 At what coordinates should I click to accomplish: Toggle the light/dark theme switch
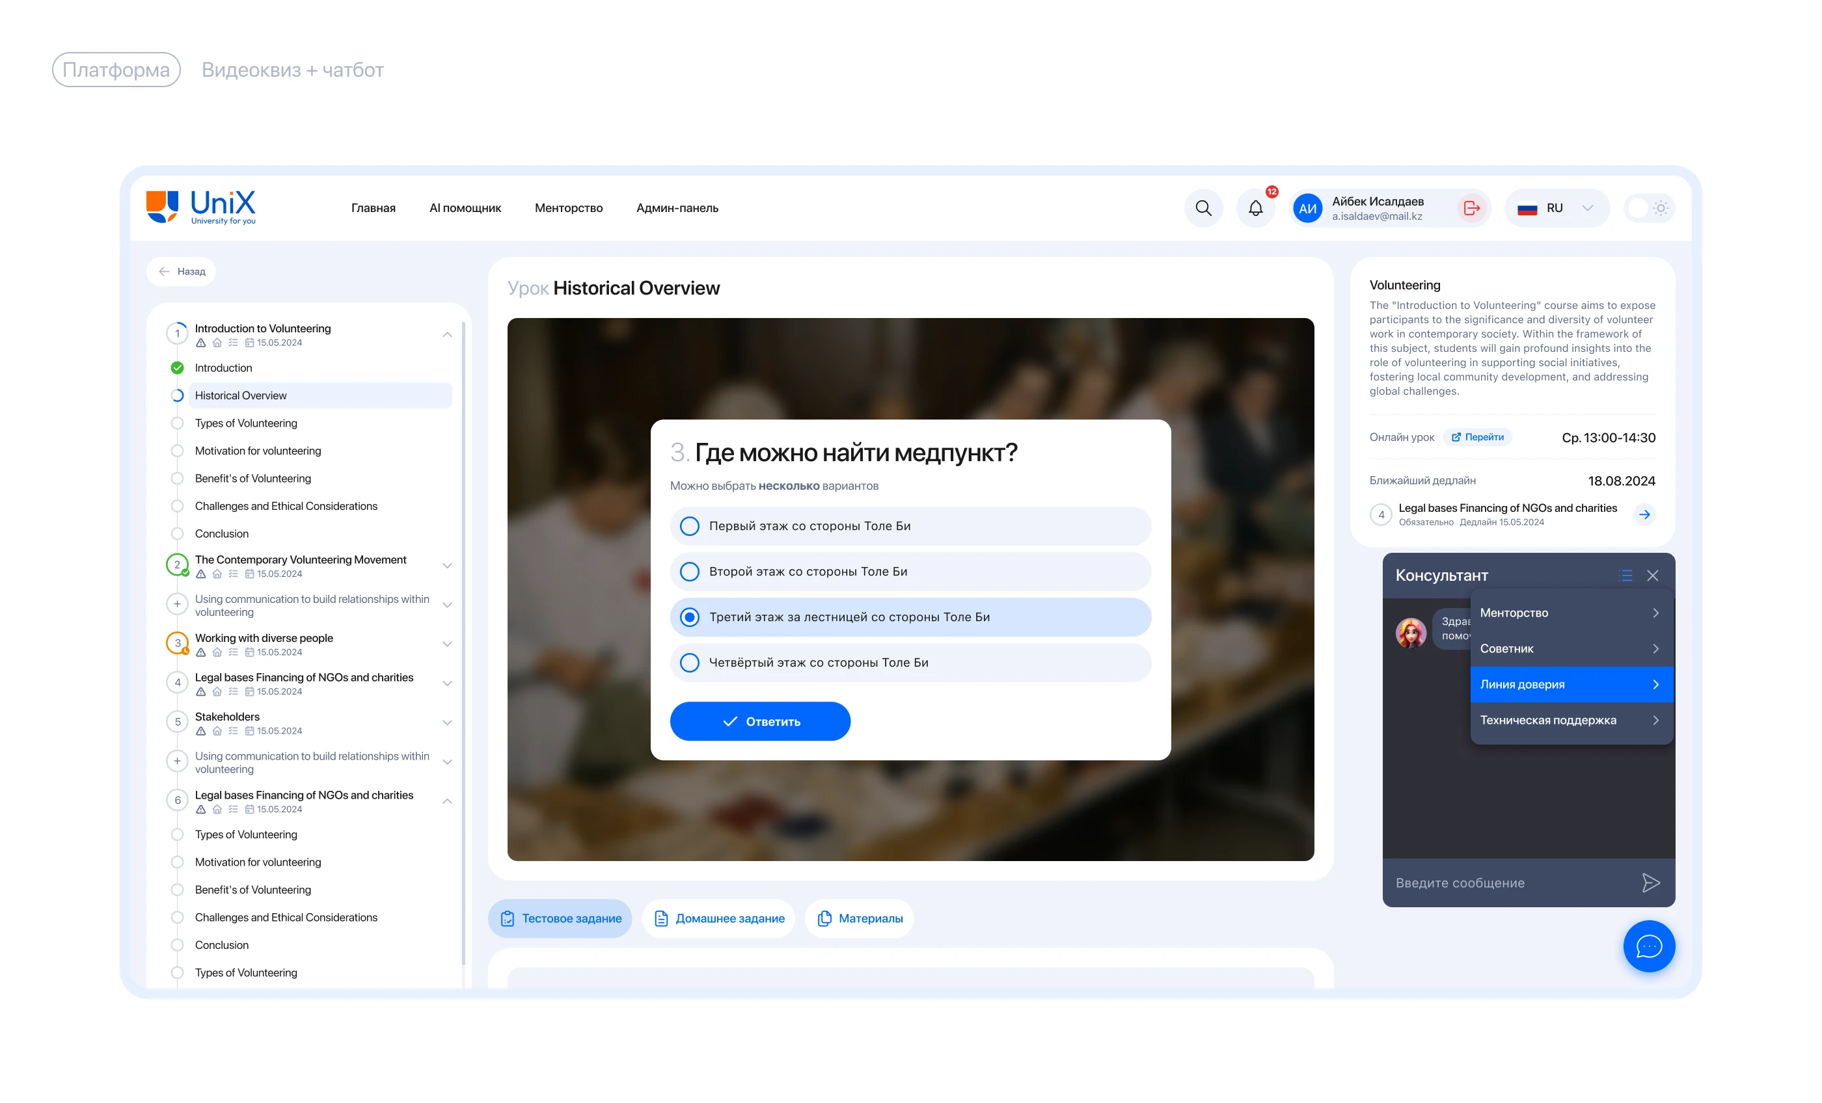1649,207
